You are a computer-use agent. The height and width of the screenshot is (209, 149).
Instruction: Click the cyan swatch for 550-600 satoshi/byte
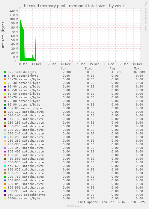pos(5,166)
